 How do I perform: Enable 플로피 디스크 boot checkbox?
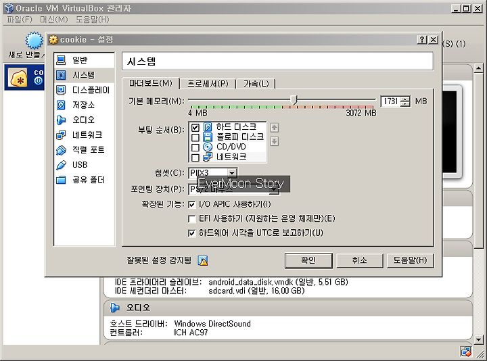click(x=195, y=137)
